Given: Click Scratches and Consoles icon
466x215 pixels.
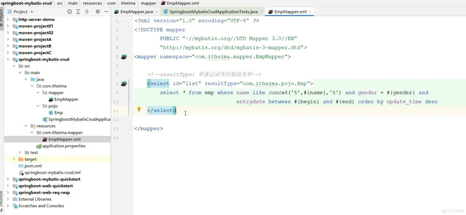Looking at the screenshot, I should pyautogui.click(x=15, y=206).
